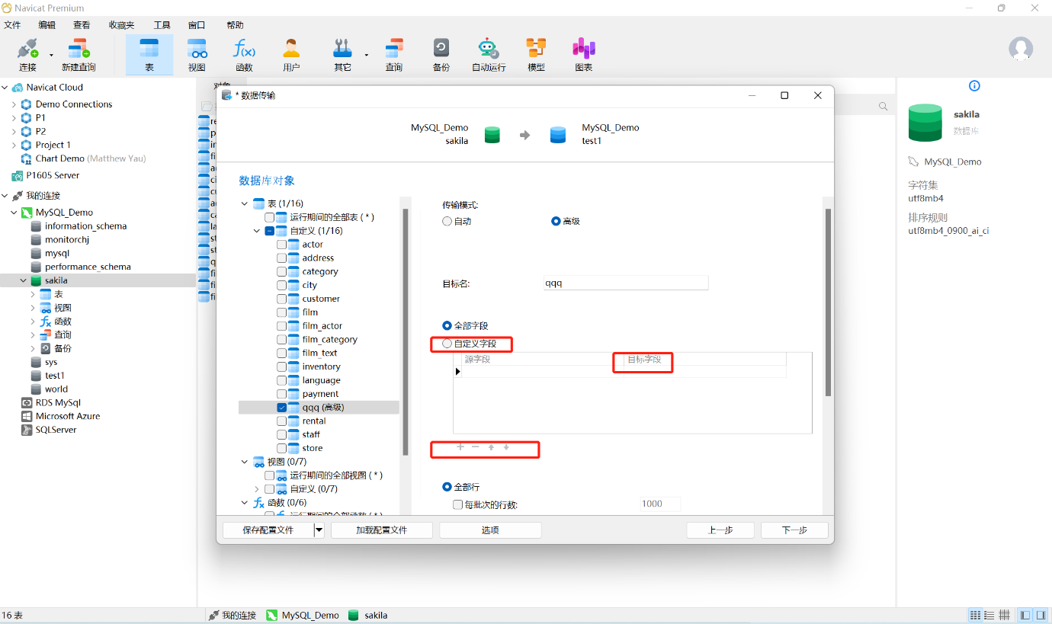Click the 新建查询 toolbar icon
The width and height of the screenshot is (1052, 624).
[79, 55]
